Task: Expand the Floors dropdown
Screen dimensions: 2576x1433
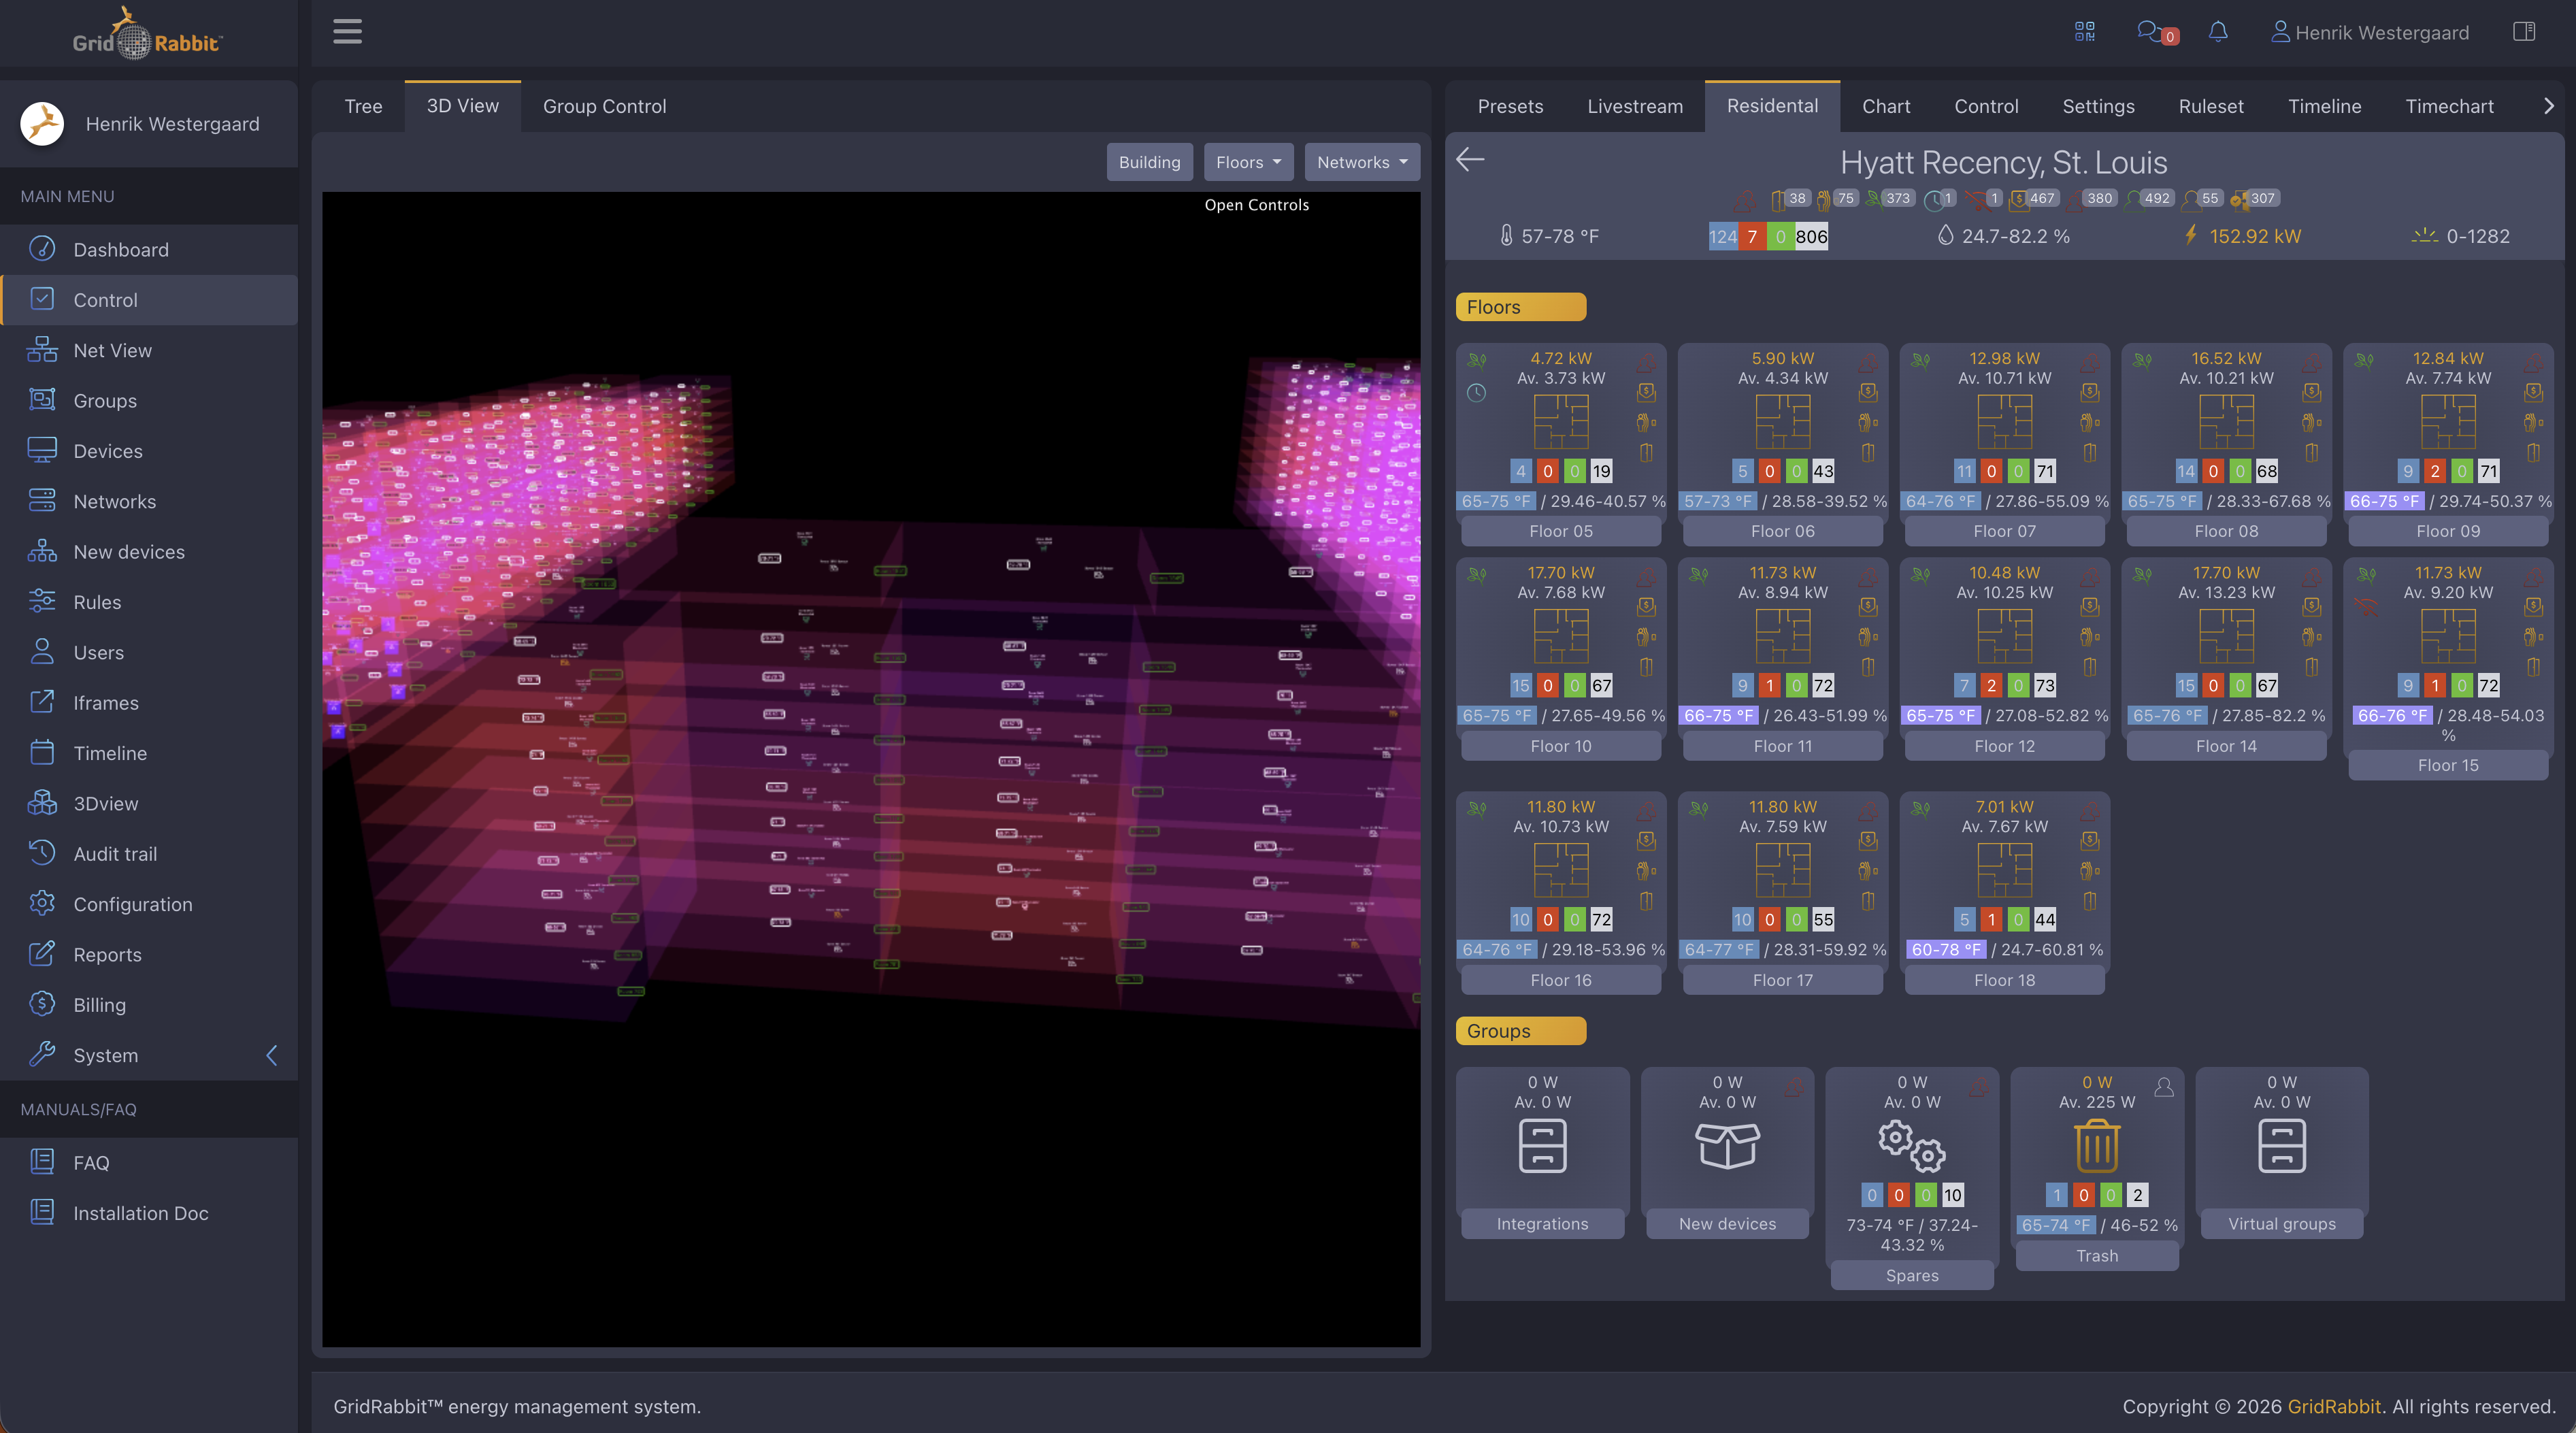Action: (x=1248, y=162)
